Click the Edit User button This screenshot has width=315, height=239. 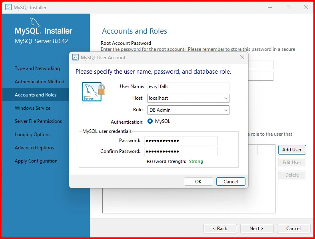tap(292, 163)
